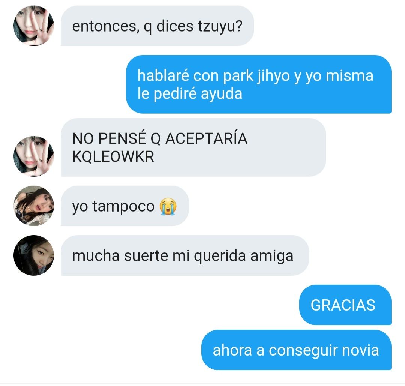Tap the word "tampoco" in the gray bubble

coord(123,207)
